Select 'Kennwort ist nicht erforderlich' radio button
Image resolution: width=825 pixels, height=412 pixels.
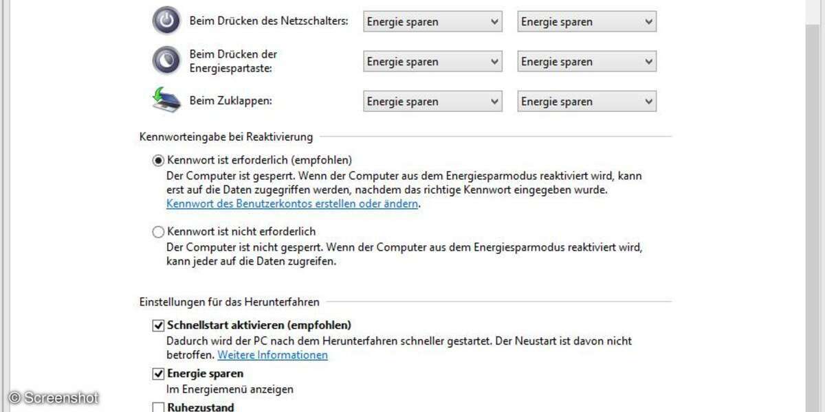pos(159,232)
